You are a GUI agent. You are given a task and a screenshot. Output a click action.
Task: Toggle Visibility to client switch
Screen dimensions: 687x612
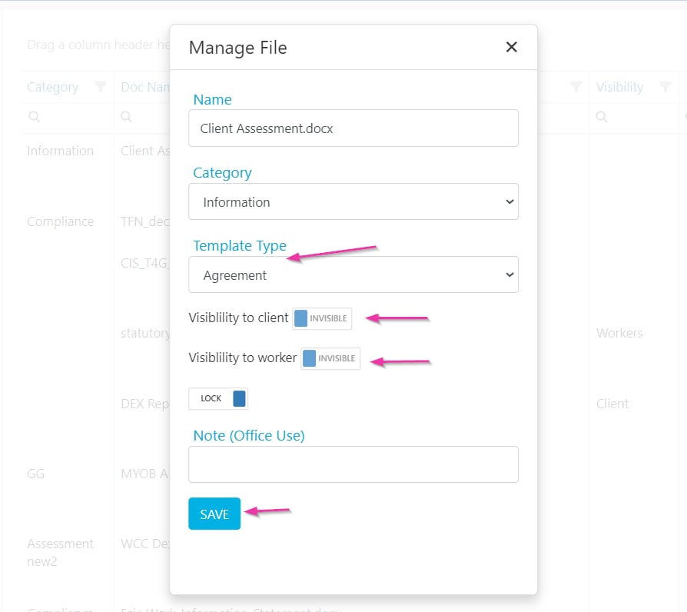322,318
